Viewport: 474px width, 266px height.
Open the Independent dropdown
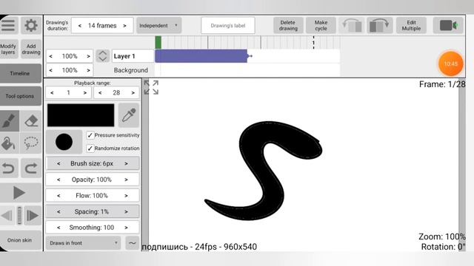(x=158, y=26)
